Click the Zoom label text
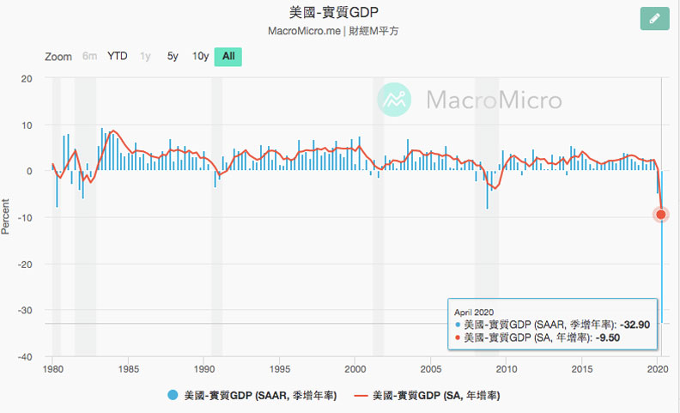Viewport: 680px width, 413px height. point(58,57)
